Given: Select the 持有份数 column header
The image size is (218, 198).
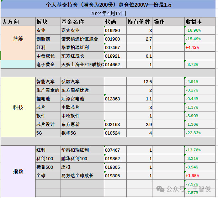Looking at the screenshot, I should pos(140,22).
